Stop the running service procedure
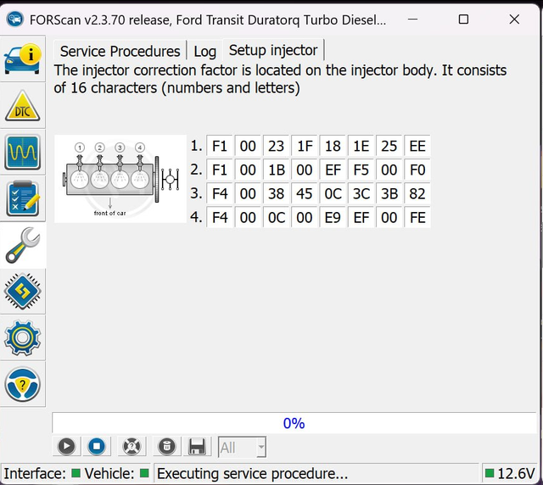 pos(97,446)
